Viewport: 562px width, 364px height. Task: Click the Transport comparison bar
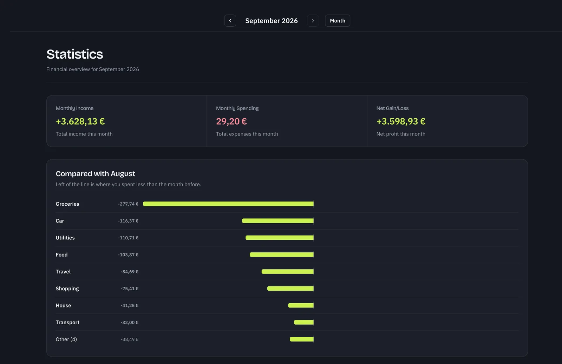pyautogui.click(x=304, y=322)
